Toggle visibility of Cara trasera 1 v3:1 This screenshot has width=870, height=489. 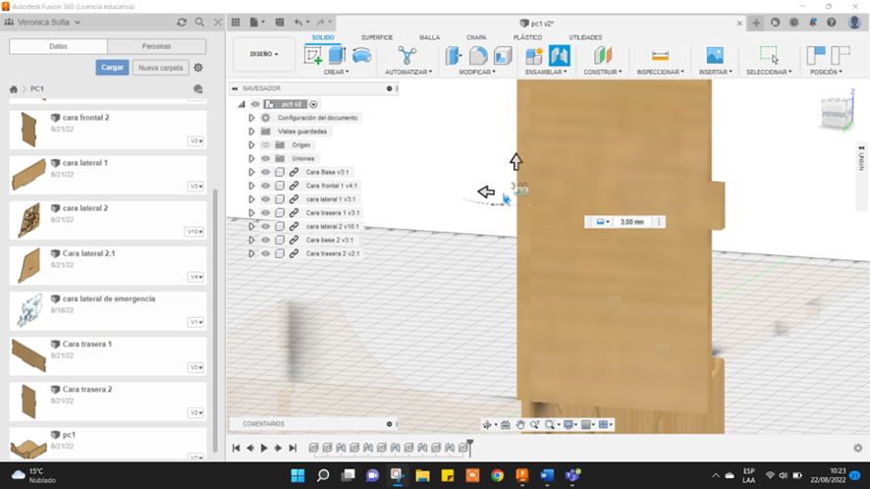266,212
